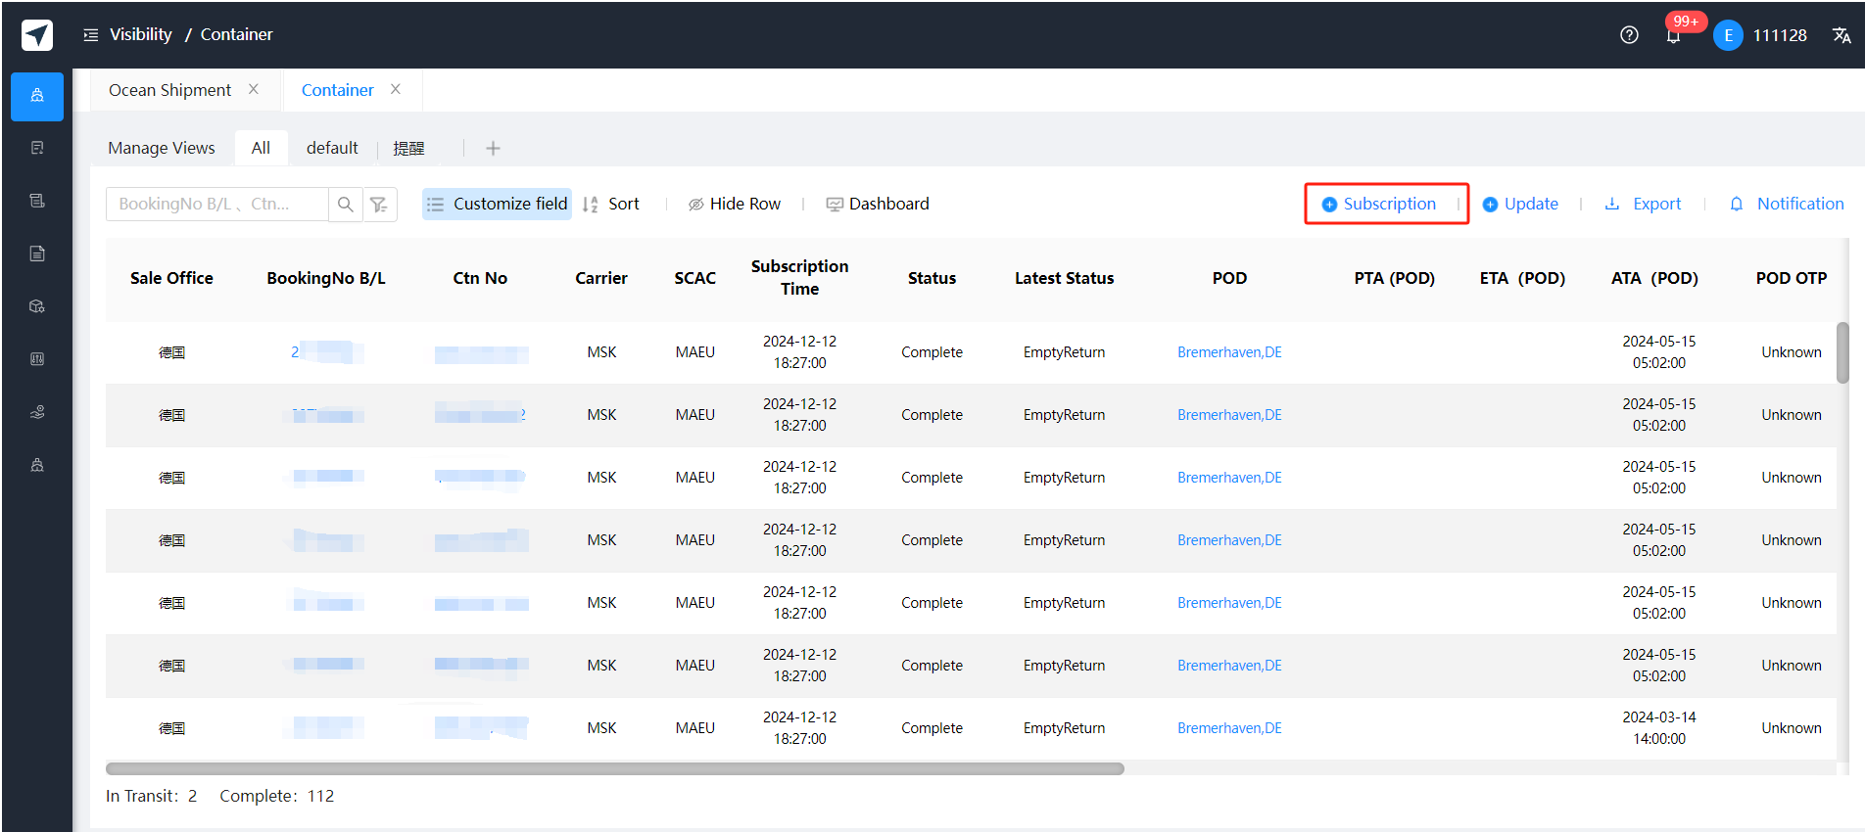Click the user avatar E icon

1728,35
